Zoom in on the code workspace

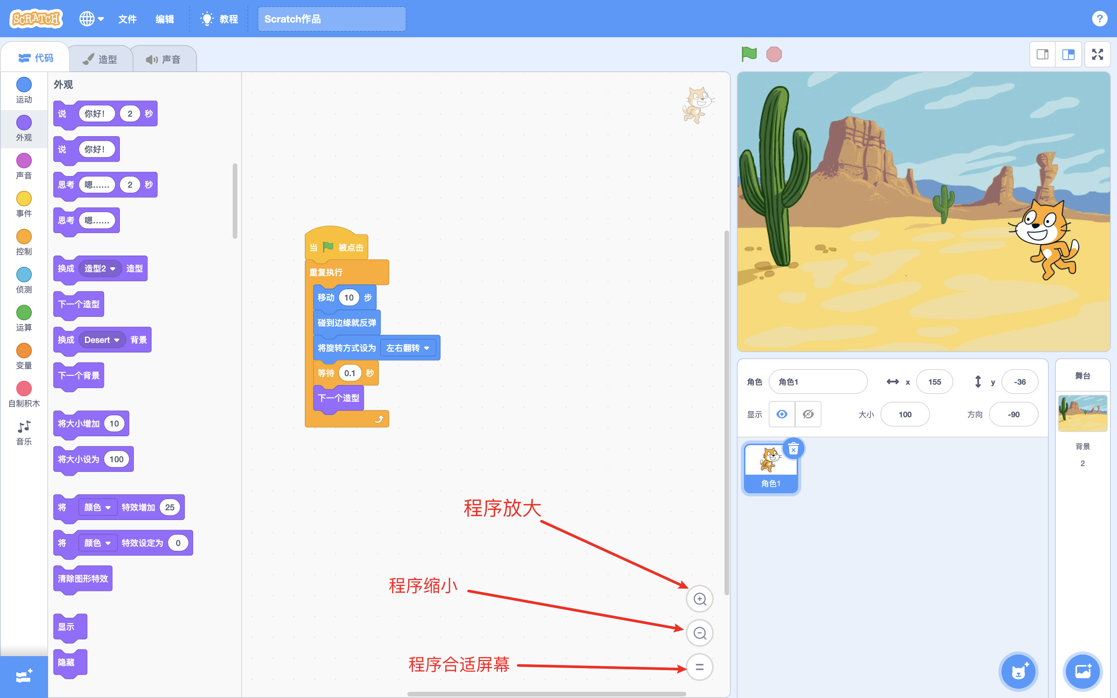[700, 599]
